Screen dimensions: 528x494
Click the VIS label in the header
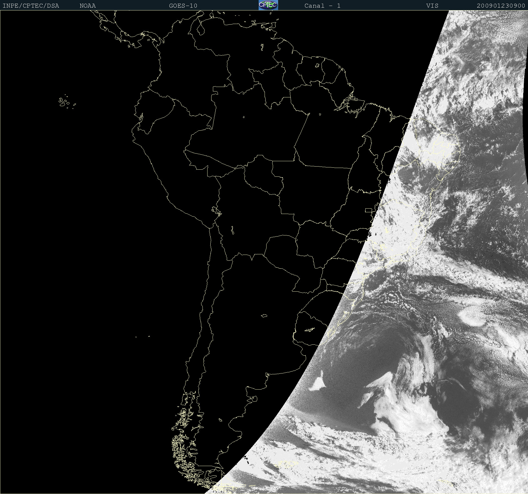click(x=433, y=6)
